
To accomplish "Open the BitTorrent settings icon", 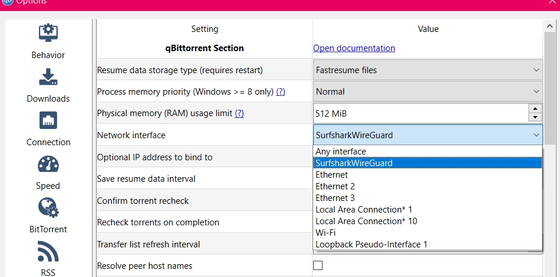I will click(48, 208).
